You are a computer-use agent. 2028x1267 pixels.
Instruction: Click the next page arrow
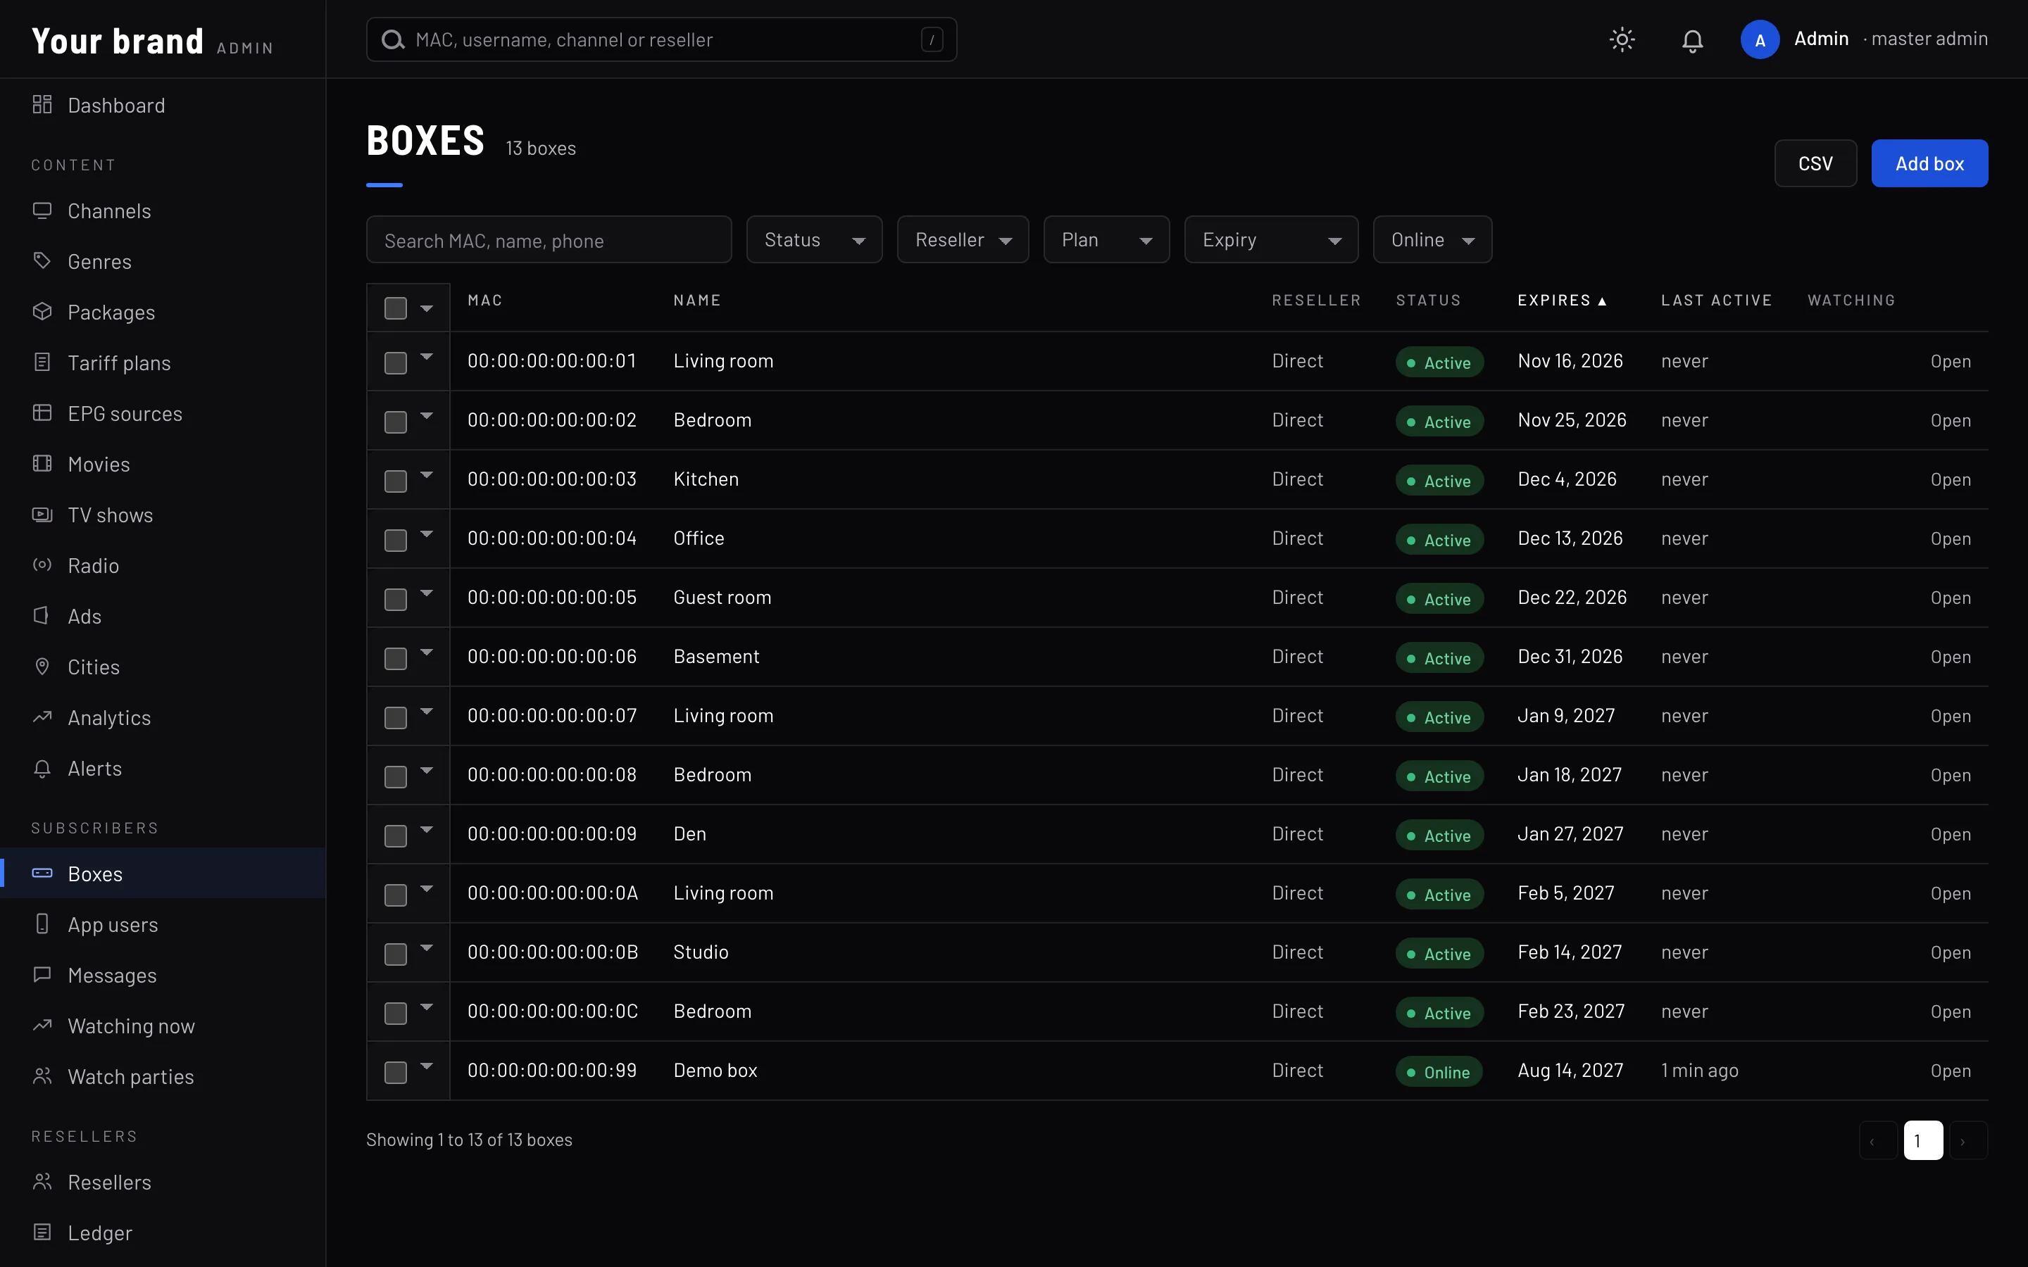pyautogui.click(x=1969, y=1140)
